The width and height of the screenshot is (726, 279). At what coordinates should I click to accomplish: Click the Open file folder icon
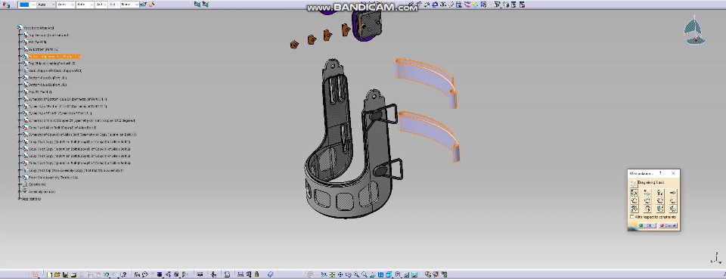tap(57, 274)
